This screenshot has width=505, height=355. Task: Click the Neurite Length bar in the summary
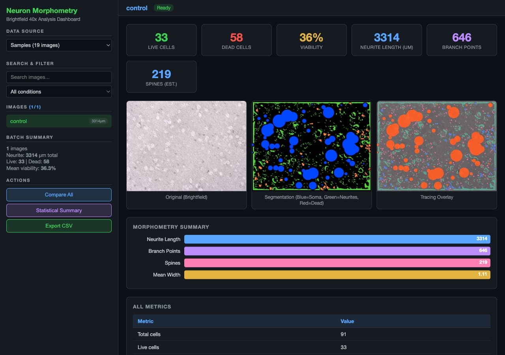click(x=337, y=239)
